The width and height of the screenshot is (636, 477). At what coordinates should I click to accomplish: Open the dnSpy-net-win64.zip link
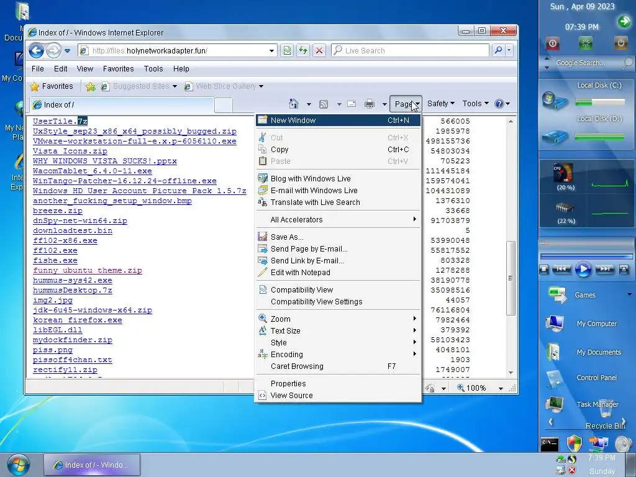tap(80, 220)
